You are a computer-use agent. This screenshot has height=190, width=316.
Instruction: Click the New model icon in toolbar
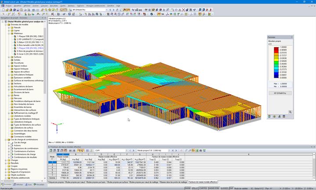[x=3, y=10]
